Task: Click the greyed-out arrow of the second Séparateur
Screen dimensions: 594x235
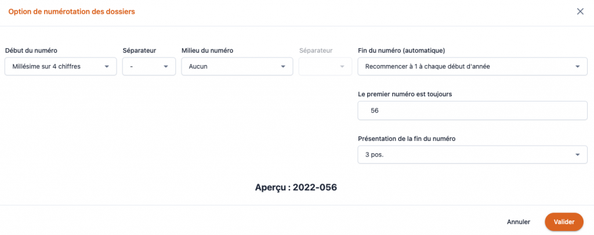Action: point(342,67)
